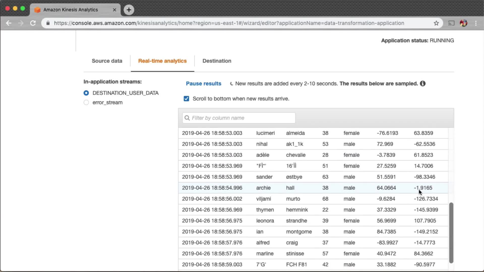Click Pause results link
Image resolution: width=484 pixels, height=272 pixels.
[x=203, y=84]
